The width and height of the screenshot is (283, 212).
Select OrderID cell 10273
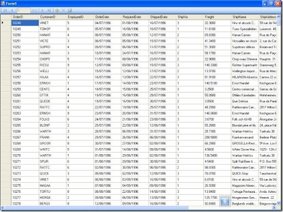25,173
